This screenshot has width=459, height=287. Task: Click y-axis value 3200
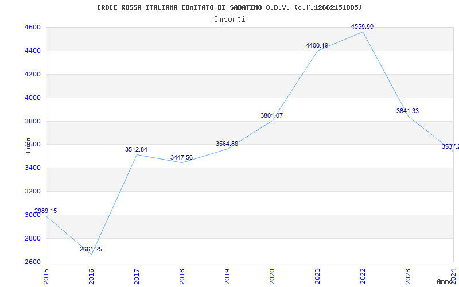pos(33,191)
